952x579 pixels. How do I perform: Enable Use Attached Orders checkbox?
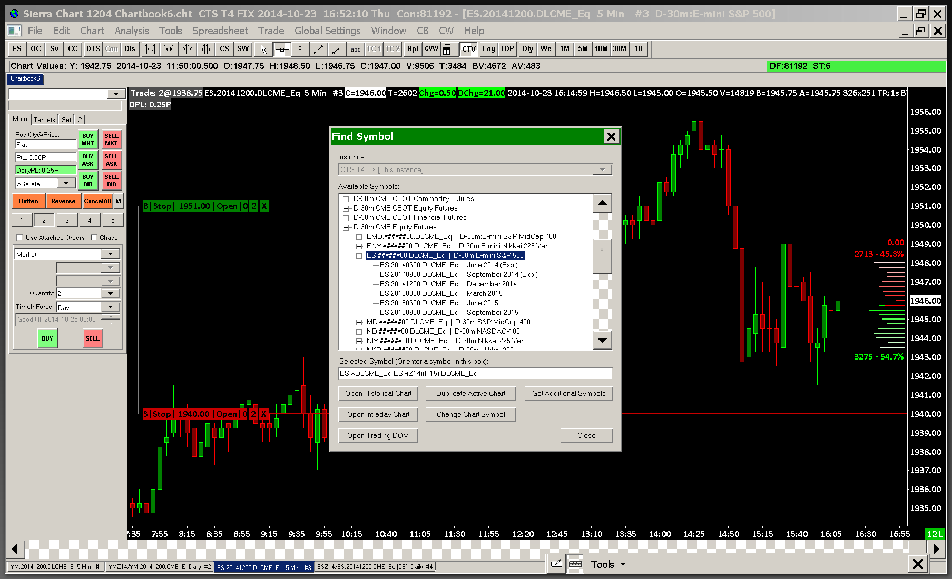click(20, 238)
